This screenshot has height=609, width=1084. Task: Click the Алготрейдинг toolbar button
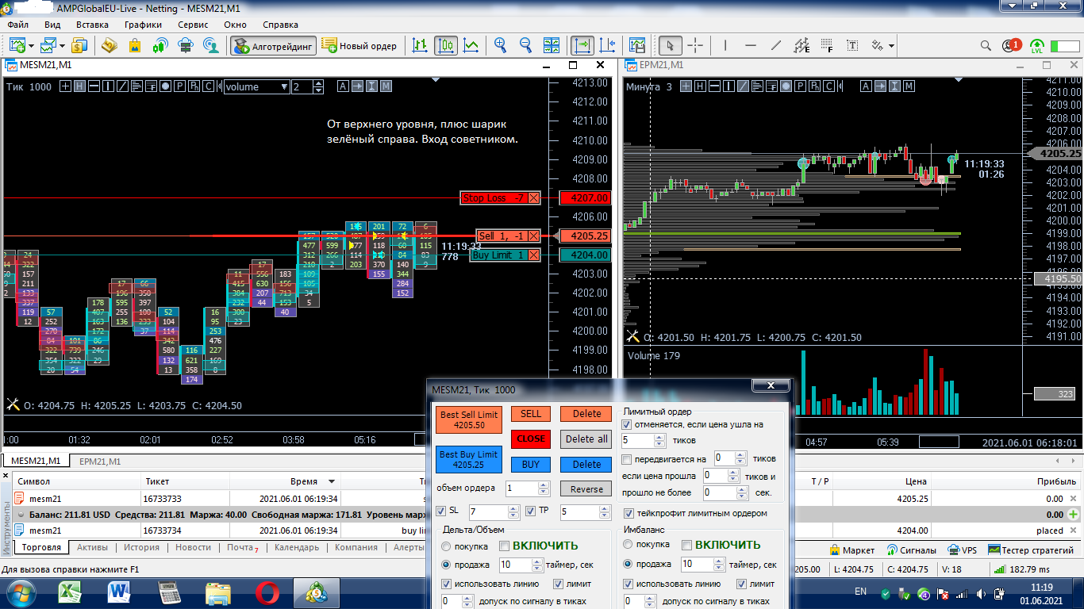[274, 46]
